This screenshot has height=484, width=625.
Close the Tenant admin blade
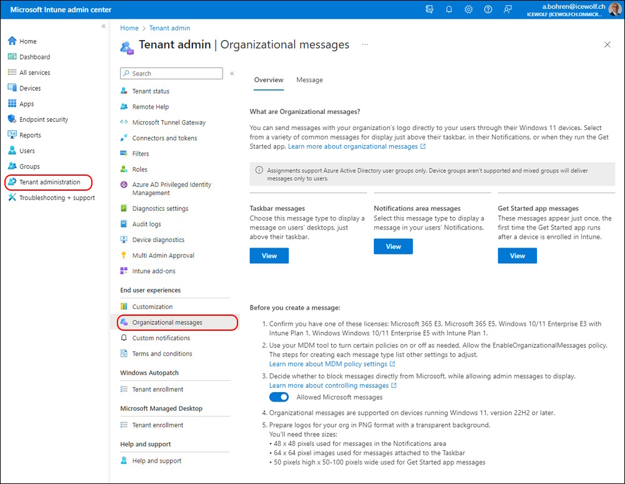pyautogui.click(x=607, y=44)
